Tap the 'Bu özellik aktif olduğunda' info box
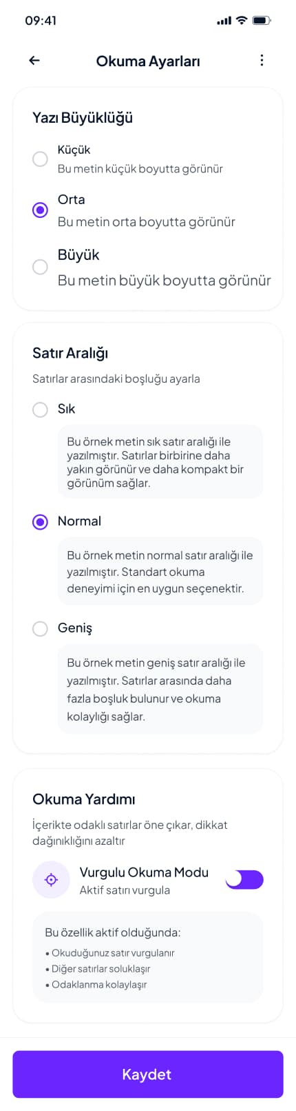The image size is (296, 1111). 148,957
